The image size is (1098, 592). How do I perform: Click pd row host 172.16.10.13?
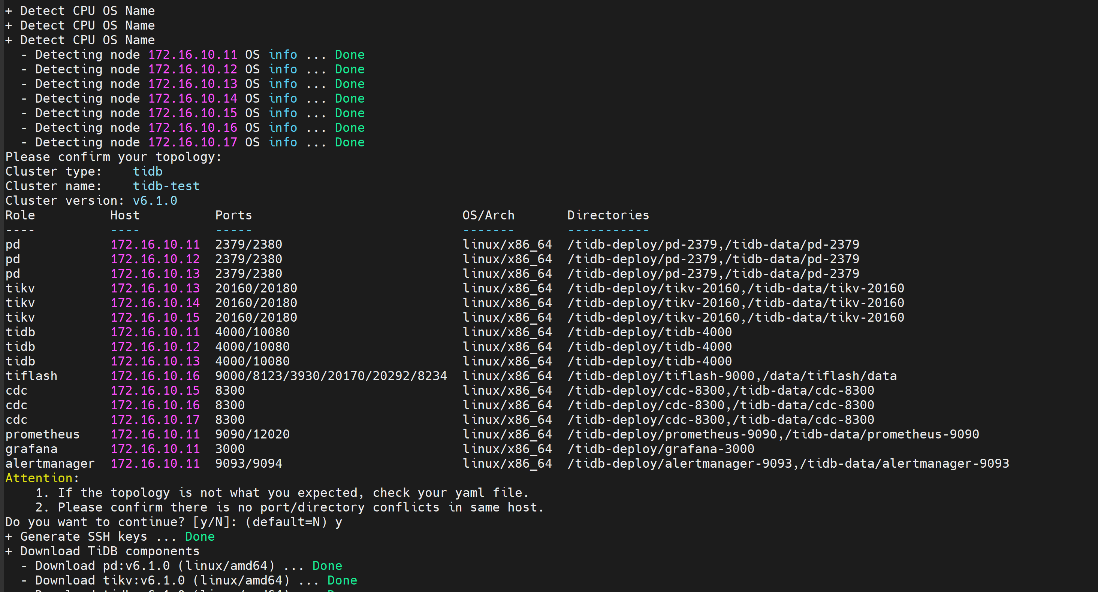155,273
